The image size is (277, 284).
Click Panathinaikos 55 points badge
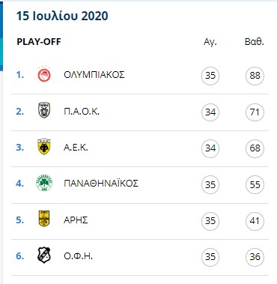[255, 184]
